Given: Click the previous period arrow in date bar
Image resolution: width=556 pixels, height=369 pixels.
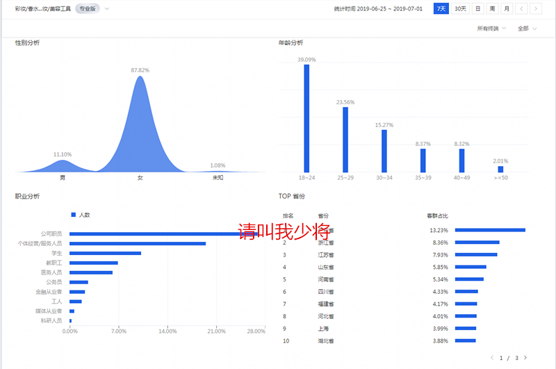Looking at the screenshot, I should (523, 8).
